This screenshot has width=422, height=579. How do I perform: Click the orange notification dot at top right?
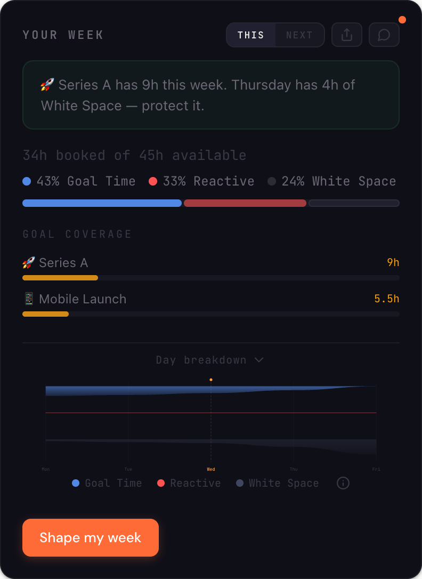tap(402, 19)
